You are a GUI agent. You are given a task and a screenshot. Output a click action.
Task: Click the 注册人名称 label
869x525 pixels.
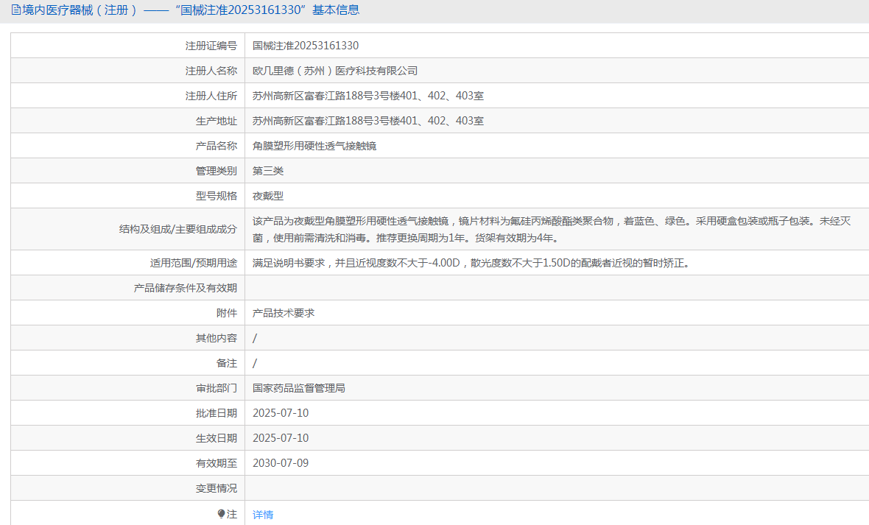click(x=211, y=71)
